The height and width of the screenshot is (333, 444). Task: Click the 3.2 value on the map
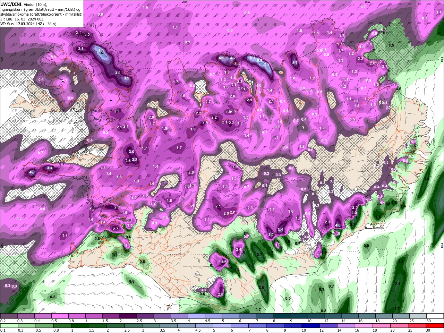[135, 160]
